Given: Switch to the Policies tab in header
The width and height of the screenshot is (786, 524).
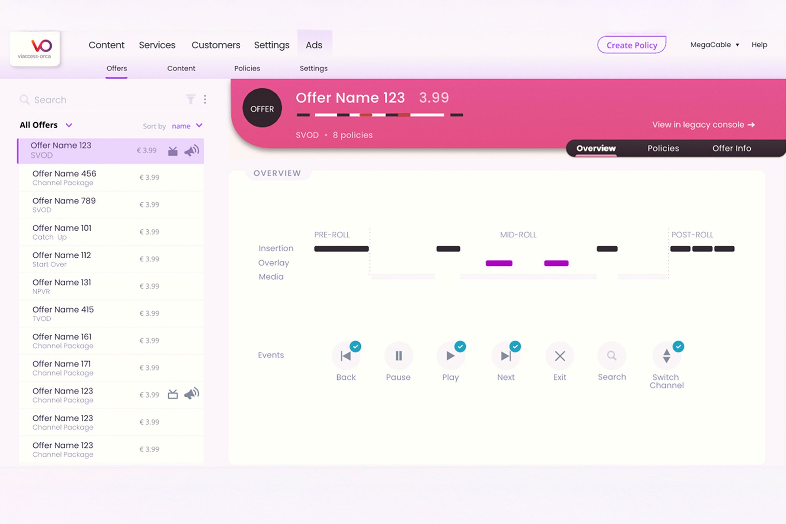Looking at the screenshot, I should (663, 148).
